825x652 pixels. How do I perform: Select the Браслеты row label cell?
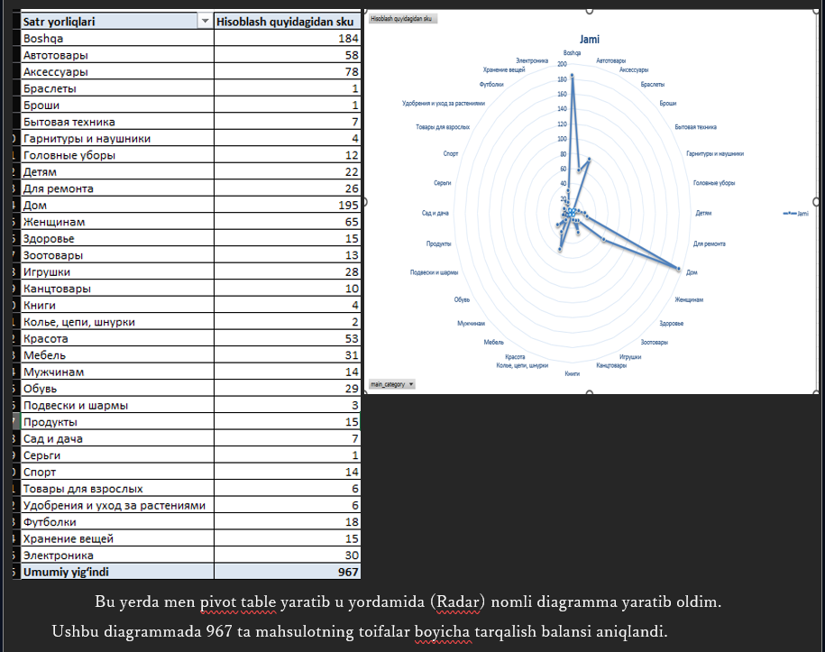click(x=117, y=88)
